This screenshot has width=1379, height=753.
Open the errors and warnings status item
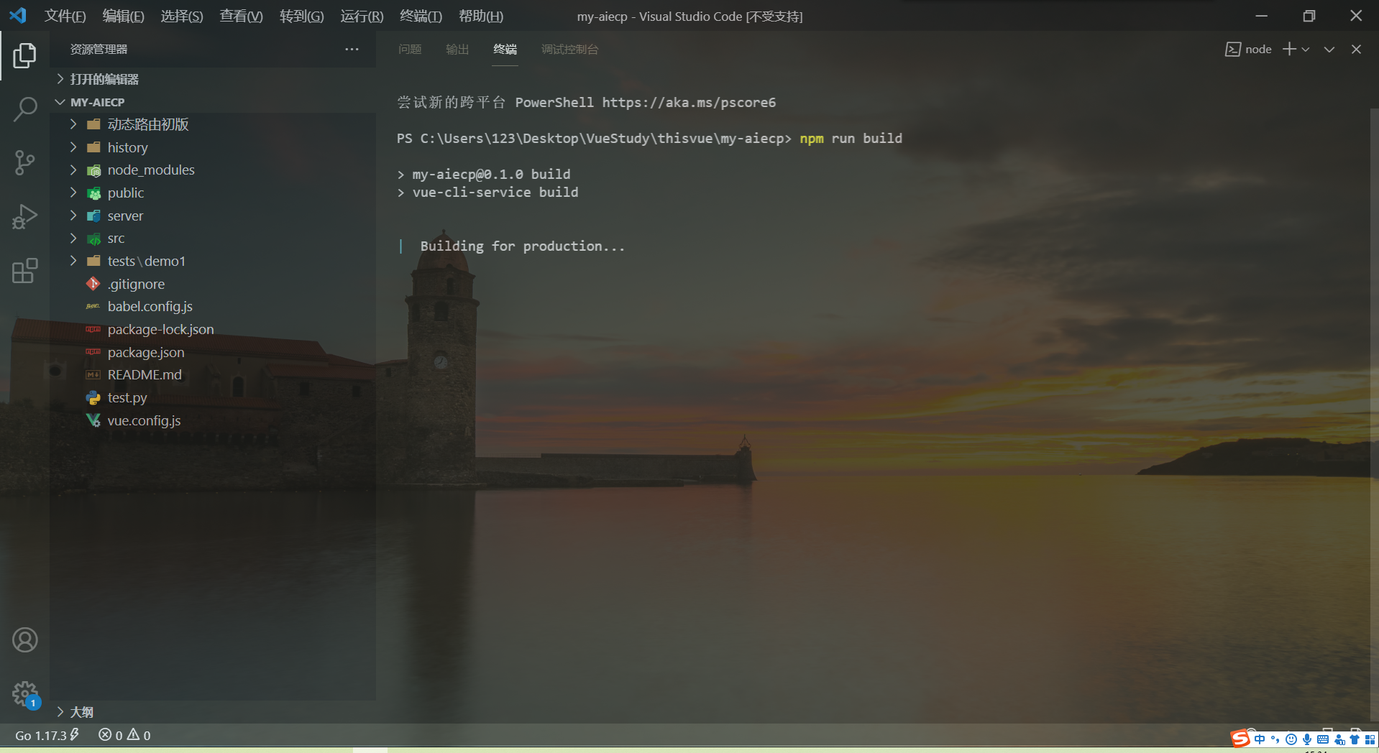pos(124,735)
